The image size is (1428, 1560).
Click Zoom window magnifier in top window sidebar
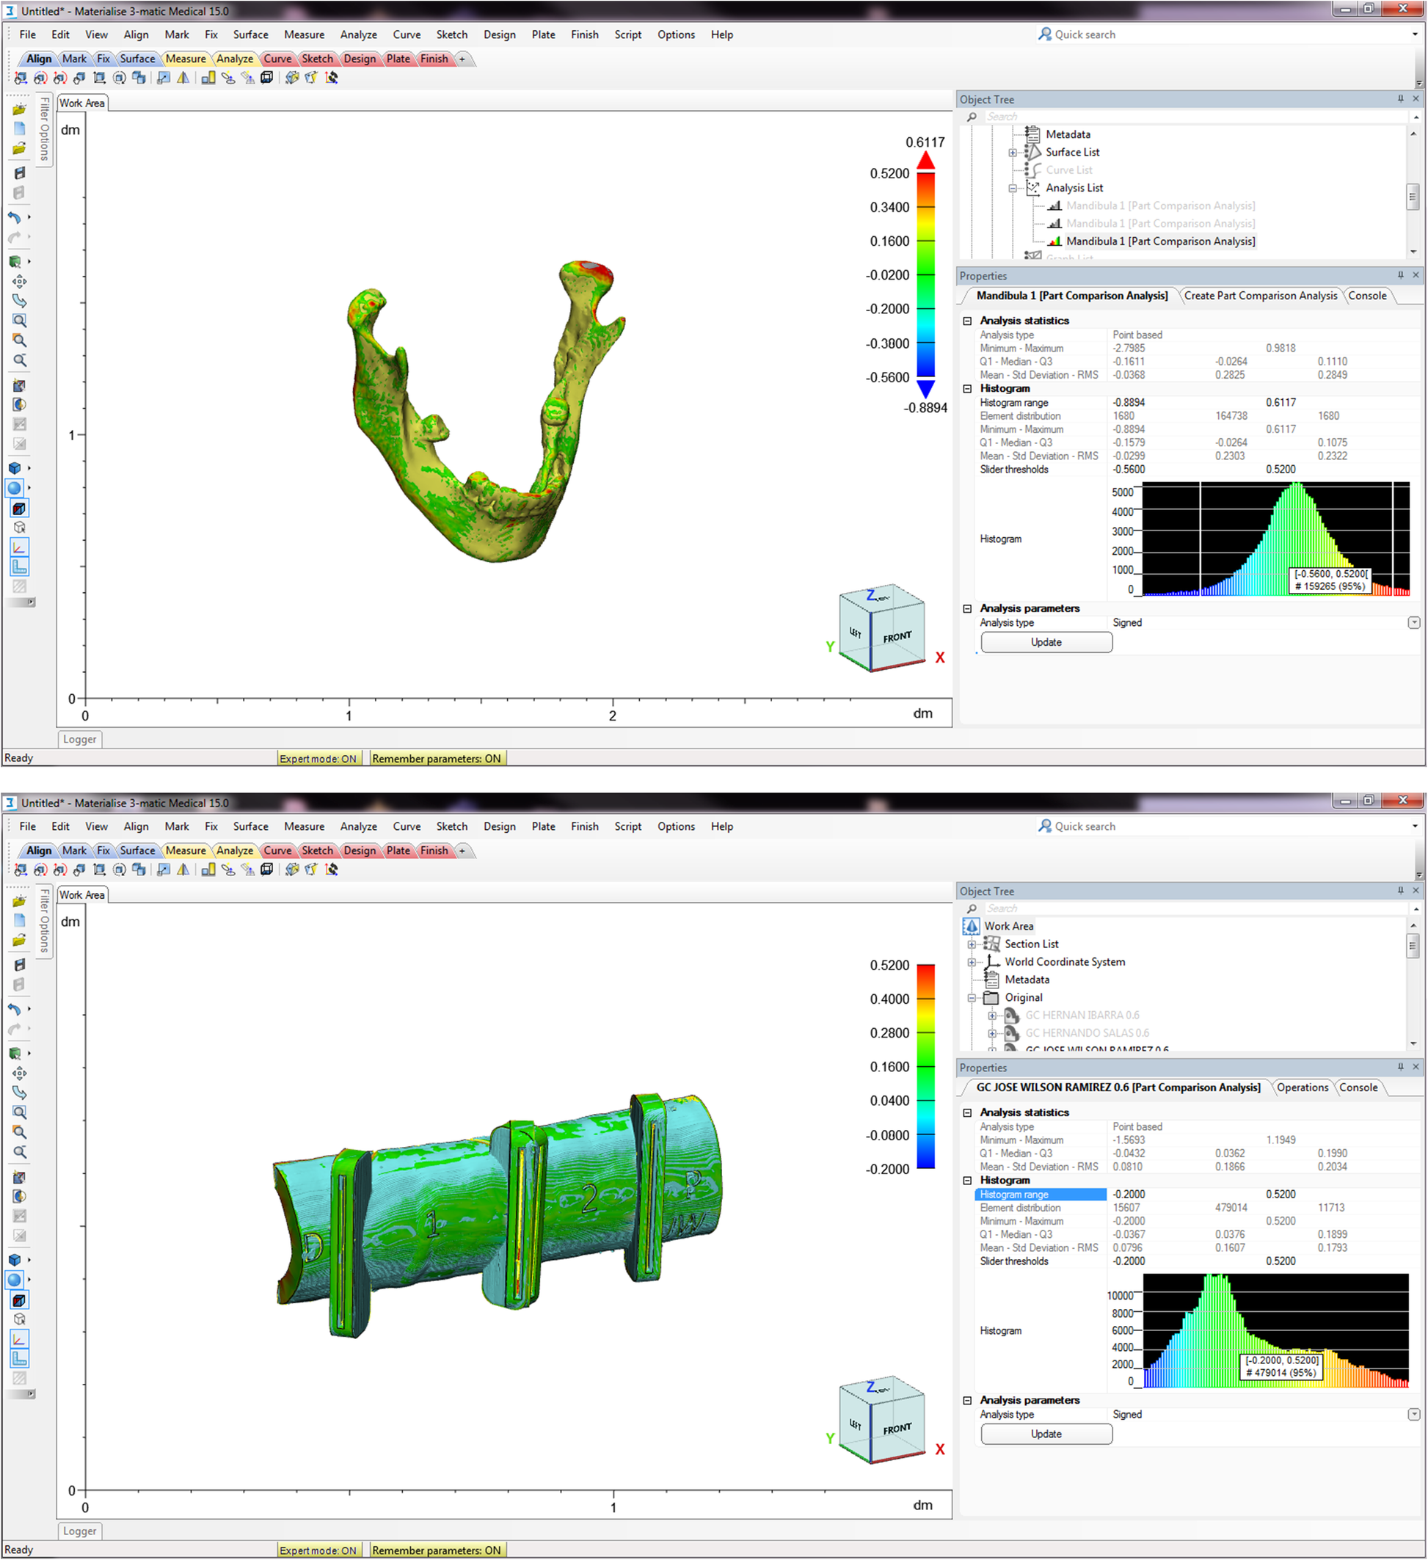(19, 321)
